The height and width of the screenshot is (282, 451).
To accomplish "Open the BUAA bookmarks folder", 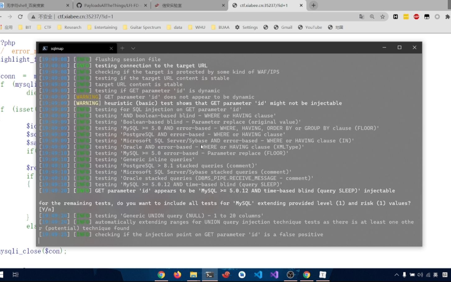I will click(220, 27).
